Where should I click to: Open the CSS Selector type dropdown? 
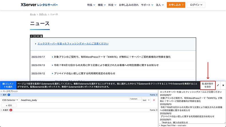(10, 100)
